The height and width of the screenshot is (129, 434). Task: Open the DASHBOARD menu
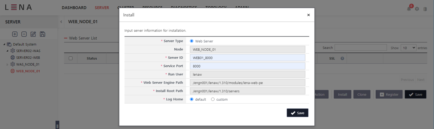tap(74, 7)
